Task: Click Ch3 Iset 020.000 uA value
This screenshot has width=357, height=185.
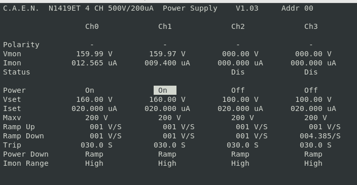Action: (x=313, y=108)
